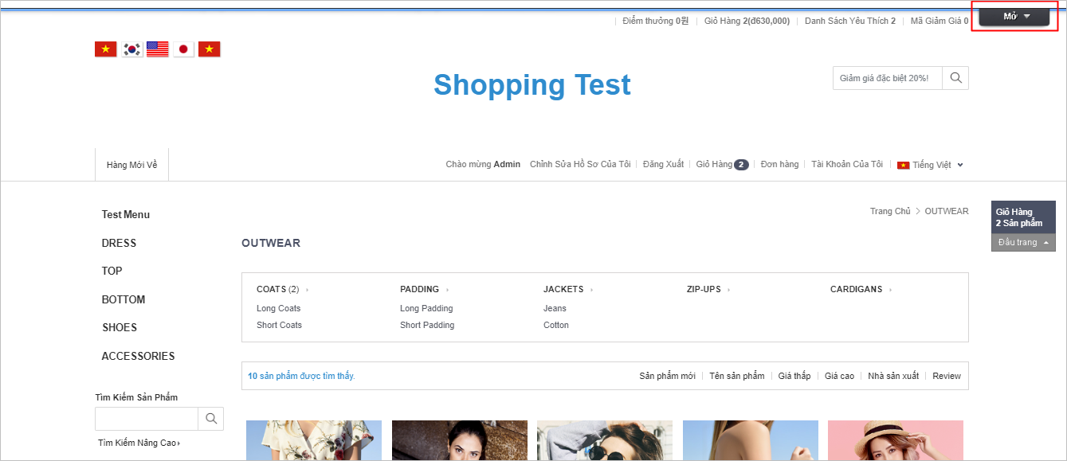The width and height of the screenshot is (1067, 461).
Task: Open the Tiếng Việt language dropdown
Action: 931,165
